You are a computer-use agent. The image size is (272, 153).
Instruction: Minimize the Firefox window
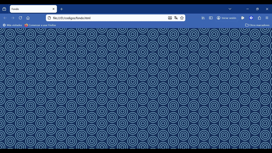[248, 9]
